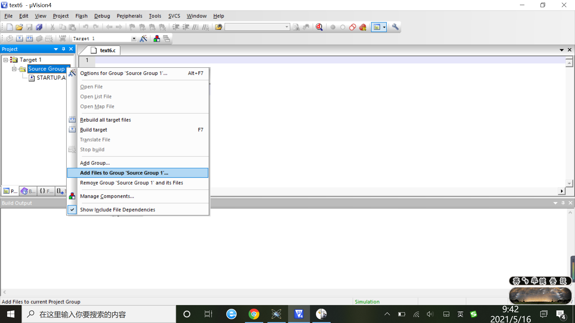Toggle Show Include File Dependencies option
This screenshot has height=323, width=575.
117,210
